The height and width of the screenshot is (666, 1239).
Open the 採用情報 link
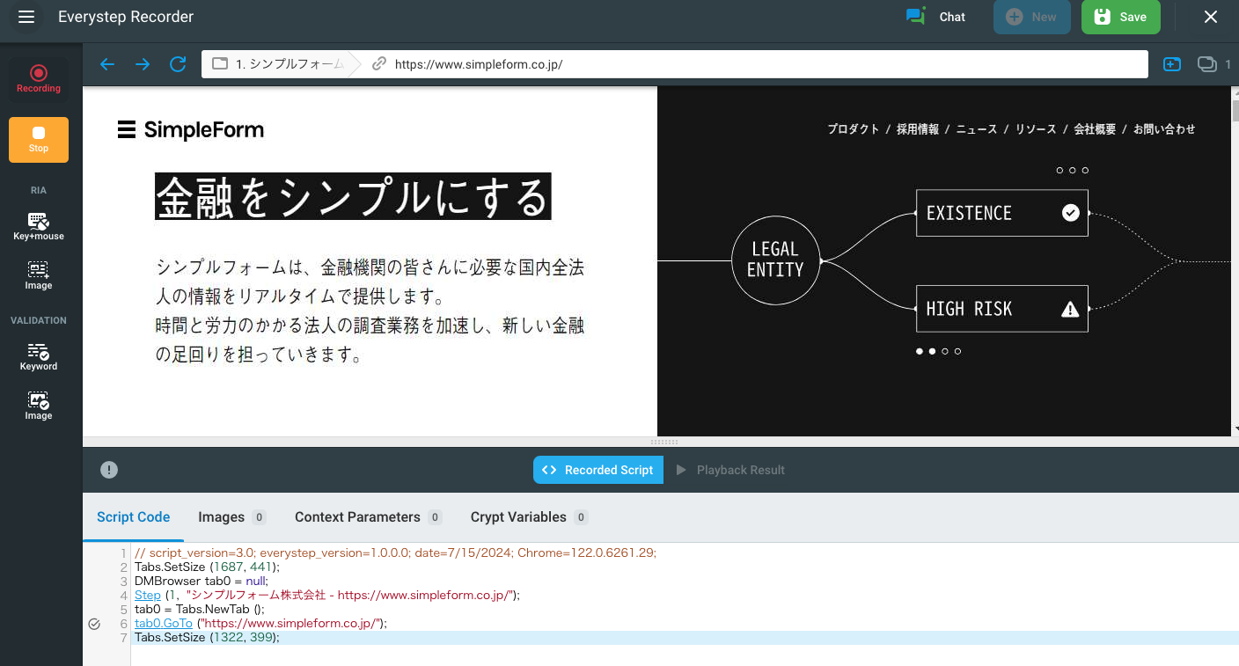918,129
